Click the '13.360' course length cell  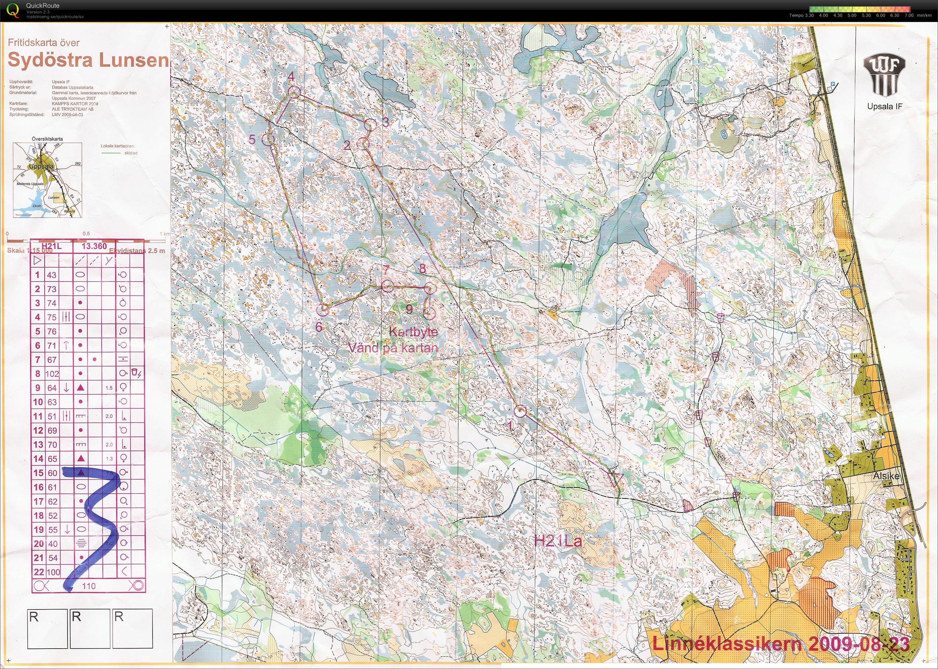pyautogui.click(x=94, y=246)
